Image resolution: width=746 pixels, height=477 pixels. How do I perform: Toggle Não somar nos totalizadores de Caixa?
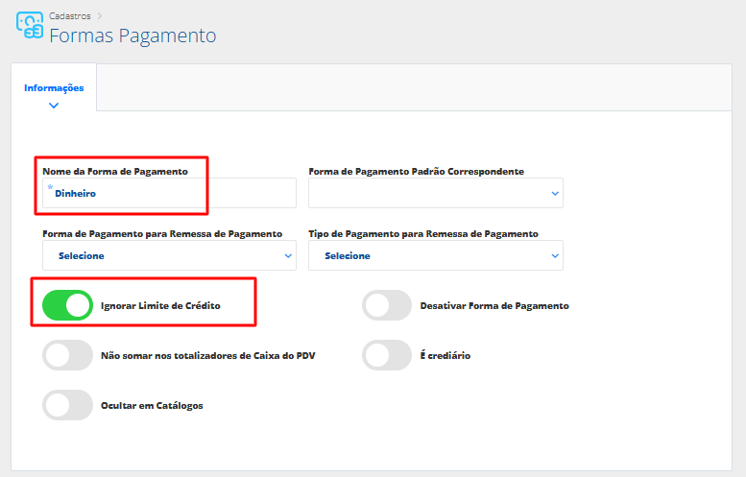point(68,355)
